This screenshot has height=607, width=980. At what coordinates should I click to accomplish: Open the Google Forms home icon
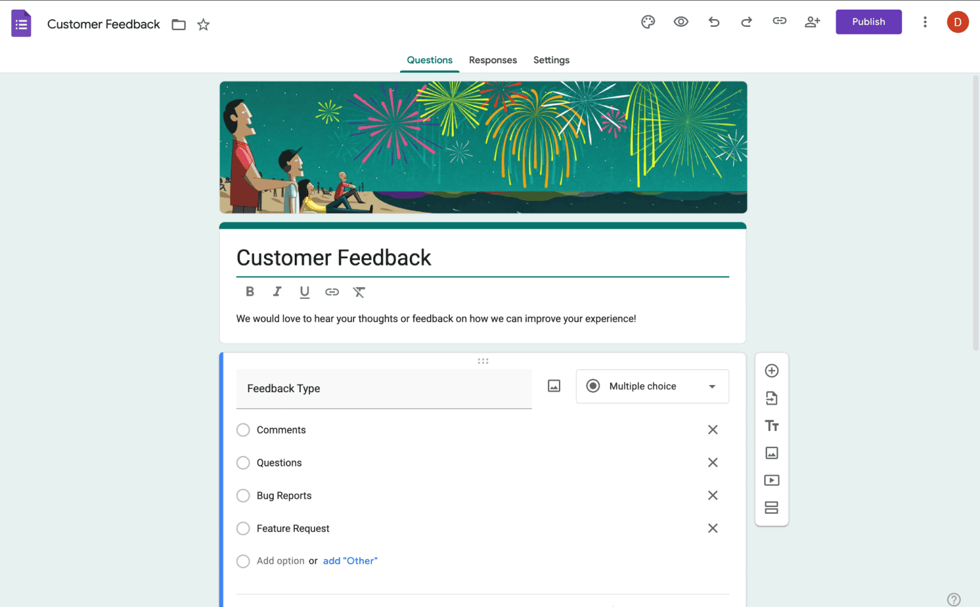click(x=21, y=24)
